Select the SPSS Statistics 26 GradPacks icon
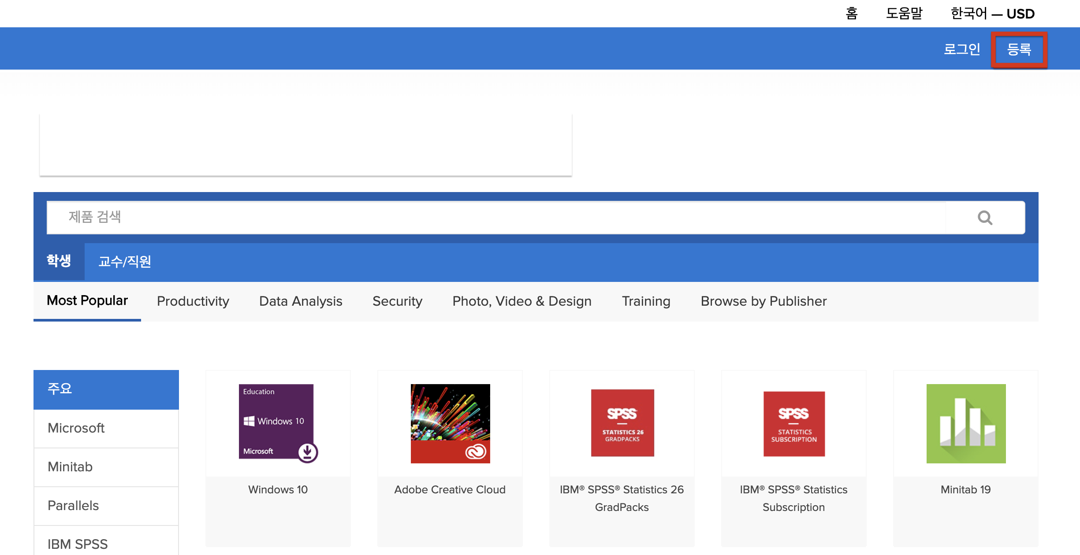1080x555 pixels. click(622, 423)
